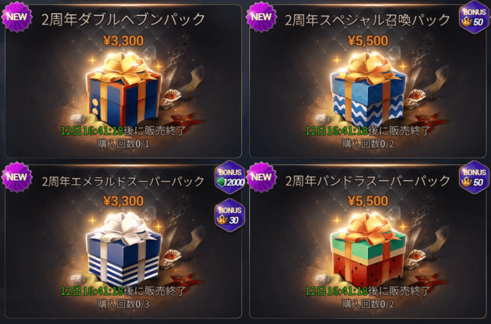Select the 2周年パンドラスーパーパック title
This screenshot has width=491, height=324.
coord(367,180)
